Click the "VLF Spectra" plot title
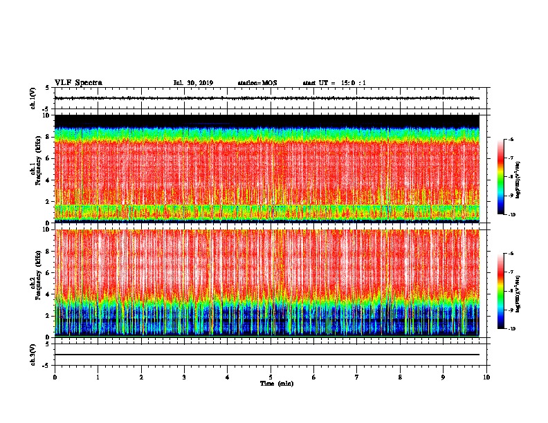 (x=78, y=83)
